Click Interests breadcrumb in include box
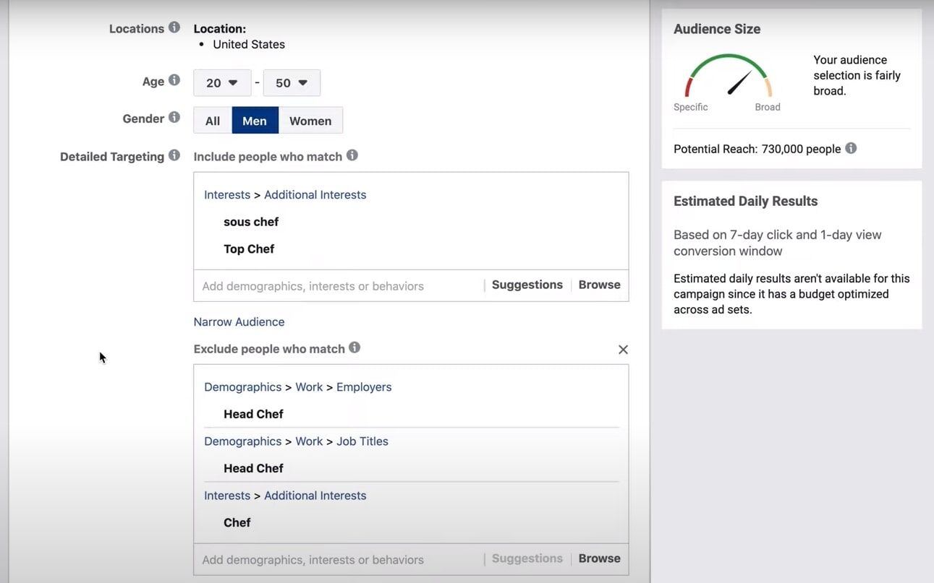The width and height of the screenshot is (934, 583). click(227, 195)
